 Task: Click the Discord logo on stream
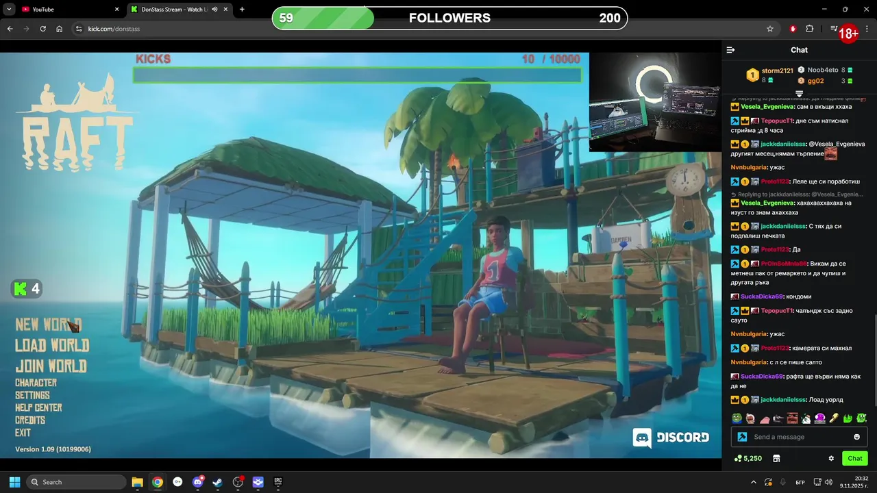point(671,438)
